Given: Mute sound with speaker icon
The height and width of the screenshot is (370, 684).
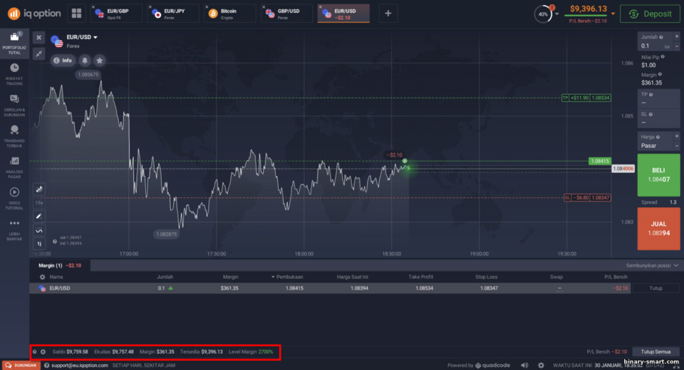Looking at the screenshot, I should 524,365.
